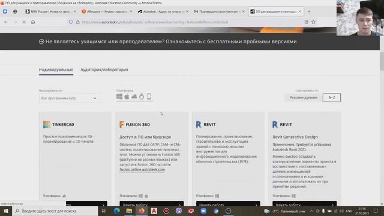Click the page vertical scrollbar thumb
Screen dimensions: 384x216
pos(382,61)
